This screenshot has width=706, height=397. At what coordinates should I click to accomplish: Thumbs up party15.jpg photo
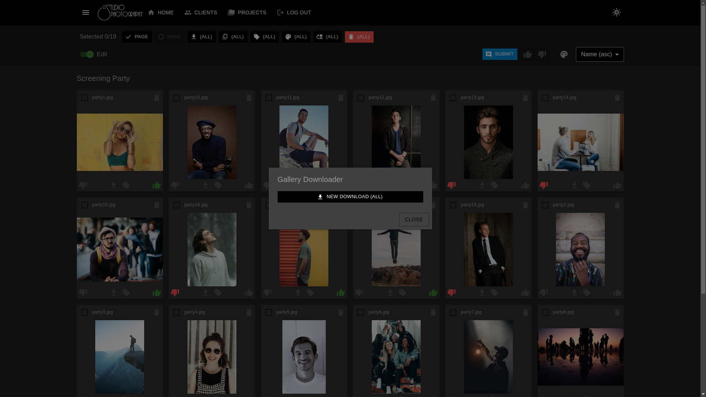(157, 293)
